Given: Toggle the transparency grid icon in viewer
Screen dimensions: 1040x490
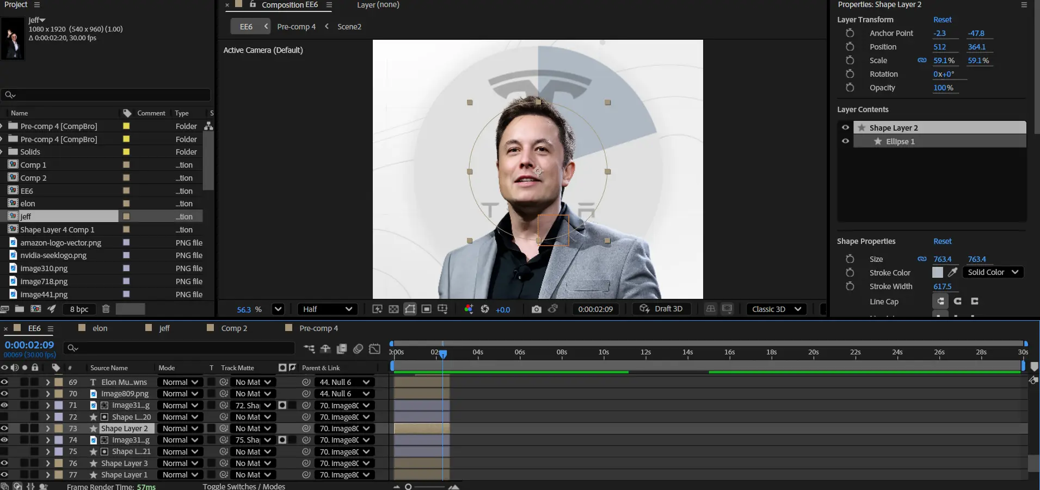Looking at the screenshot, I should pyautogui.click(x=393, y=309).
